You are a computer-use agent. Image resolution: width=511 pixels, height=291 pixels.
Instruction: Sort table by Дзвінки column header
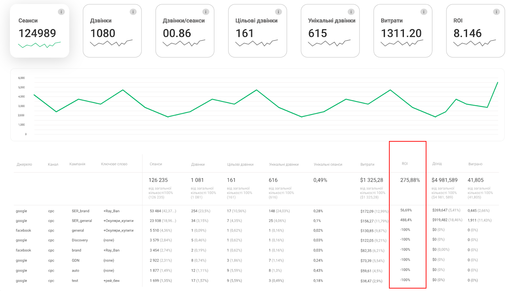198,164
